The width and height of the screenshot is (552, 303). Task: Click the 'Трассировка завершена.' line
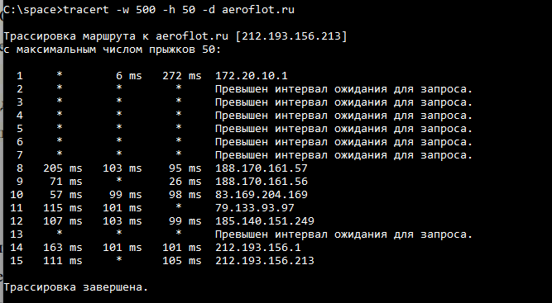click(76, 287)
